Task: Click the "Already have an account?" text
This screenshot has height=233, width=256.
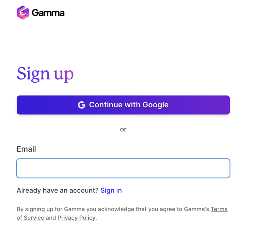Action: [57, 190]
